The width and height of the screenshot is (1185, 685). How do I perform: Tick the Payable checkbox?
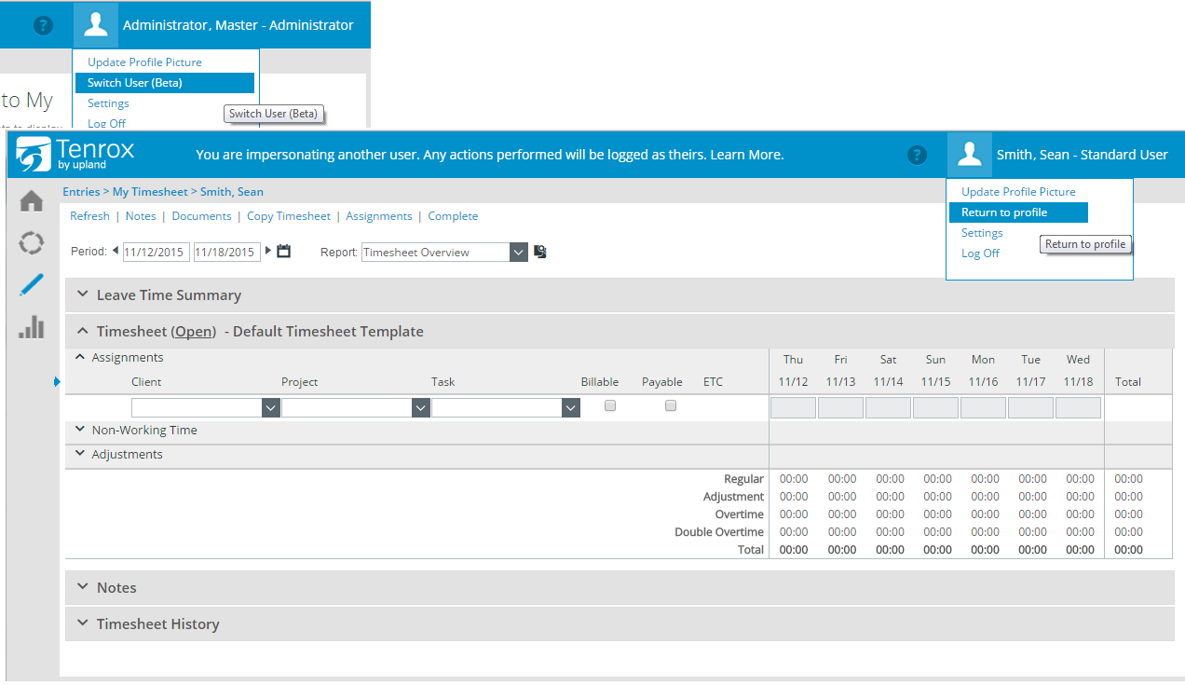point(671,405)
